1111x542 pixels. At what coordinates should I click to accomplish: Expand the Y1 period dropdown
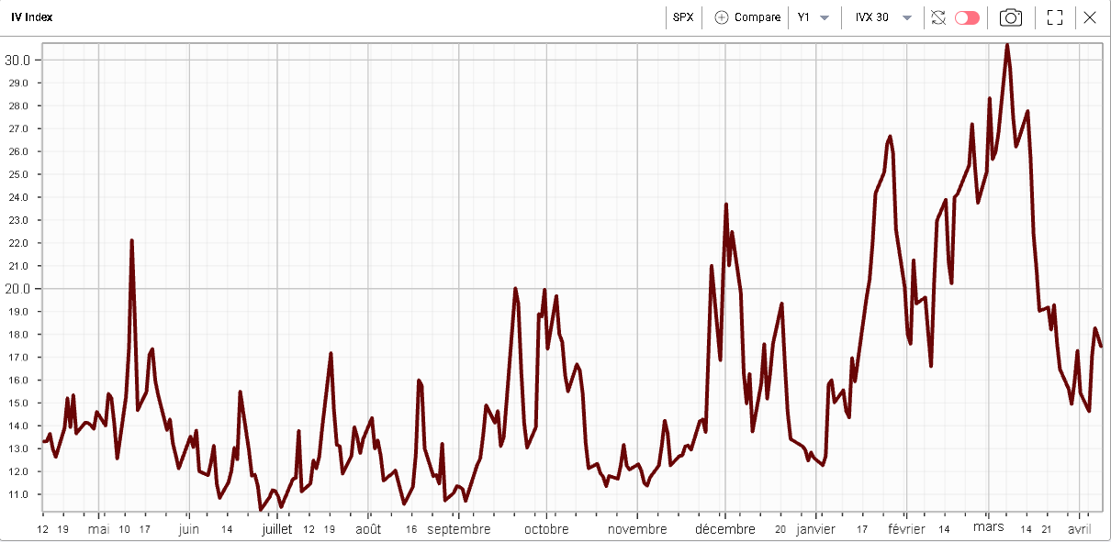tap(814, 17)
